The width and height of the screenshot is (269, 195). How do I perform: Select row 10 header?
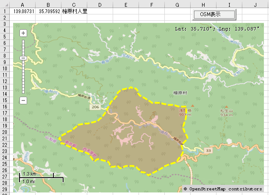pos(5,69)
